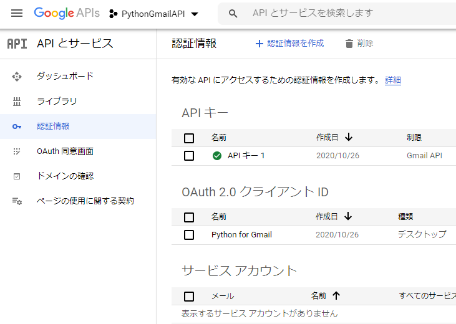456x324 pixels.
Task: Select the 認証情報 sidebar item
Action: coord(78,126)
